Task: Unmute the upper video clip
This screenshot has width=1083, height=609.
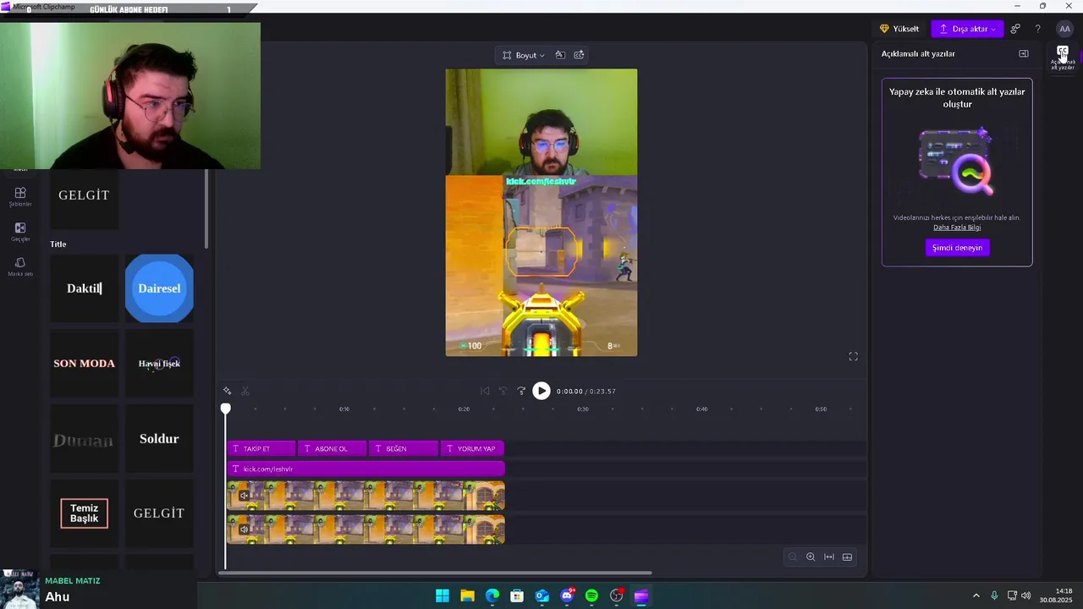Action: click(x=245, y=496)
